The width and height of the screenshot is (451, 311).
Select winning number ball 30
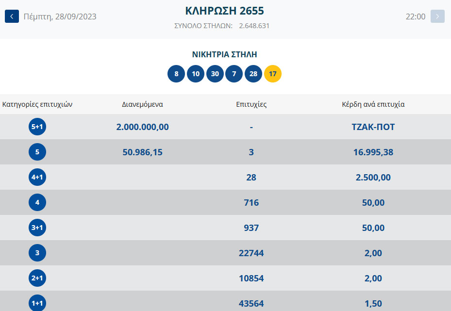tap(215, 74)
